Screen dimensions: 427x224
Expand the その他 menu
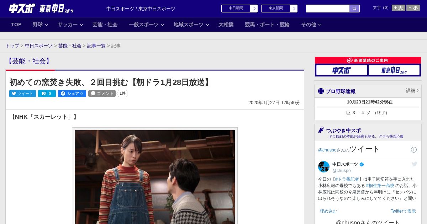point(311,25)
